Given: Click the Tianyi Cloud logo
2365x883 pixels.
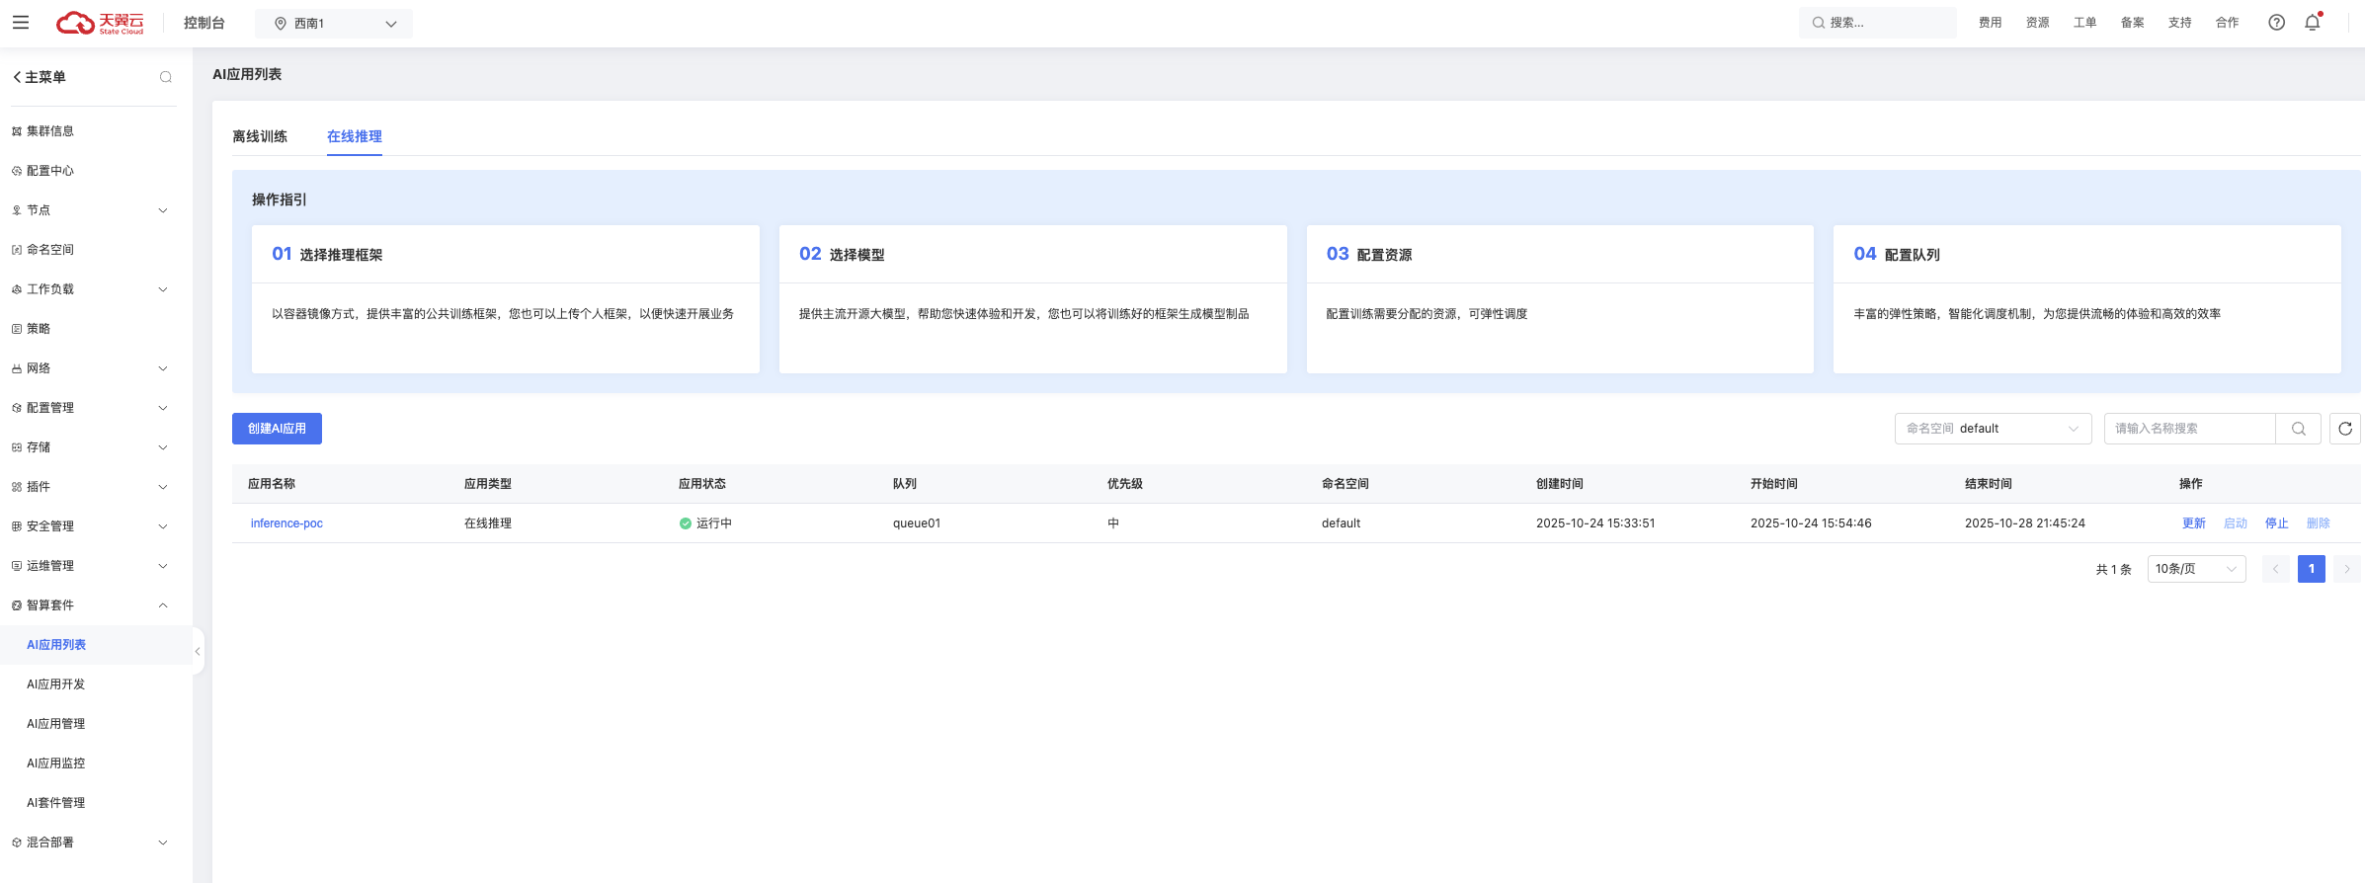Looking at the screenshot, I should coord(100,23).
